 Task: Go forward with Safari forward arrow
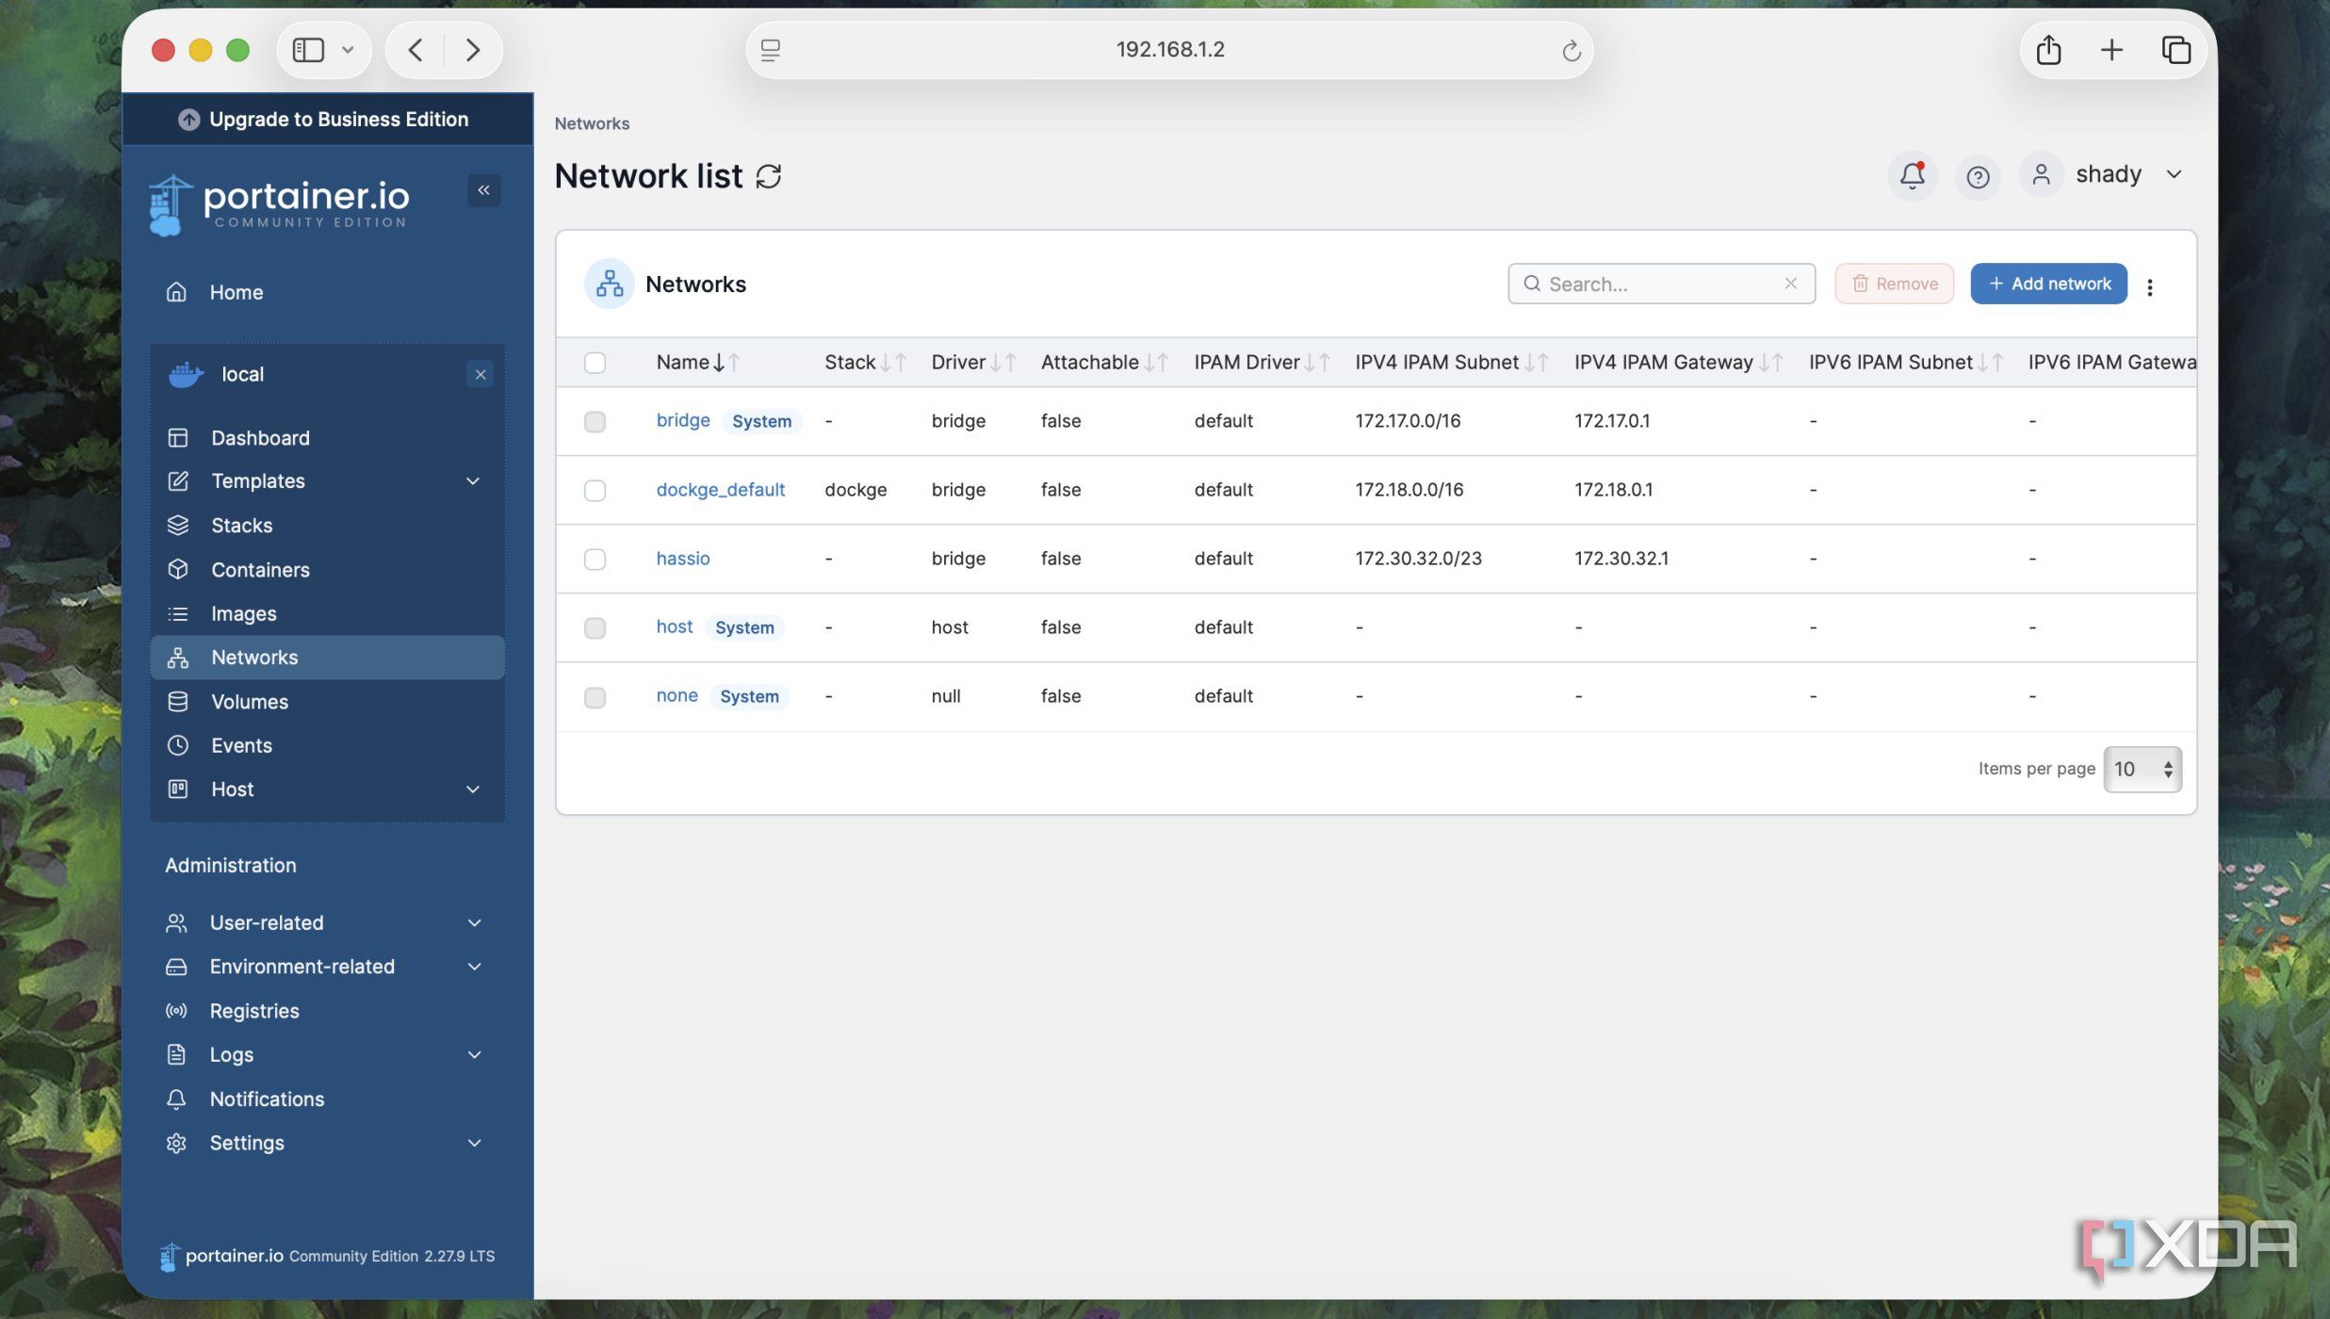(x=473, y=50)
